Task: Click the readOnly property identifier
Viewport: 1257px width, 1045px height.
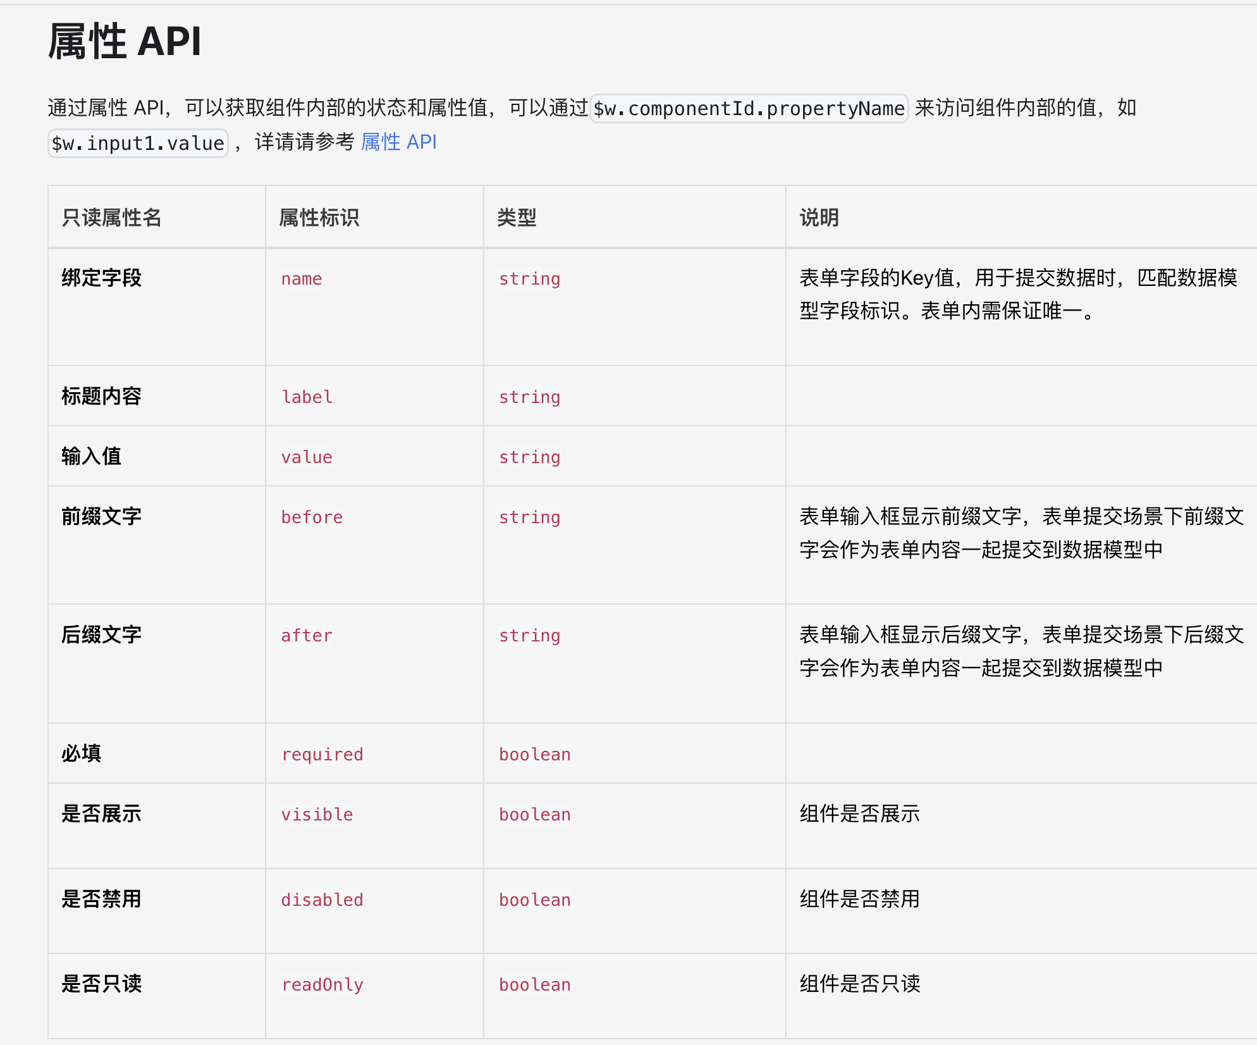Action: click(322, 985)
